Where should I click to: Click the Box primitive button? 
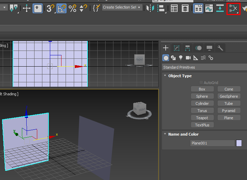pyautogui.click(x=202, y=89)
